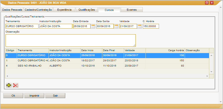Maximize the Dados Pessoais window
The width and height of the screenshot is (223, 109).
click(x=207, y=3)
